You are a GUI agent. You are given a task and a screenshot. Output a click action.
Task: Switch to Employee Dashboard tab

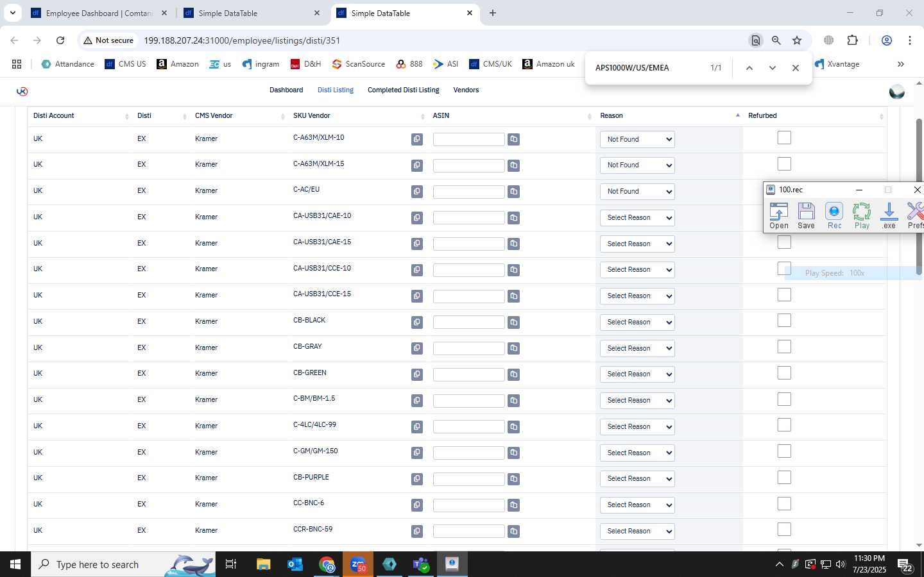99,13
